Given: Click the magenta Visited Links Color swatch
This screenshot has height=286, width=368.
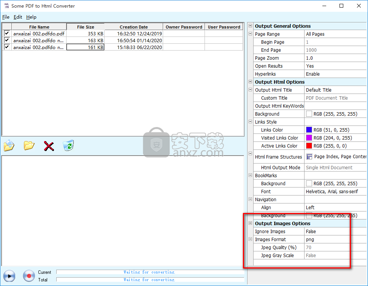Looking at the screenshot, I should (x=309, y=138).
